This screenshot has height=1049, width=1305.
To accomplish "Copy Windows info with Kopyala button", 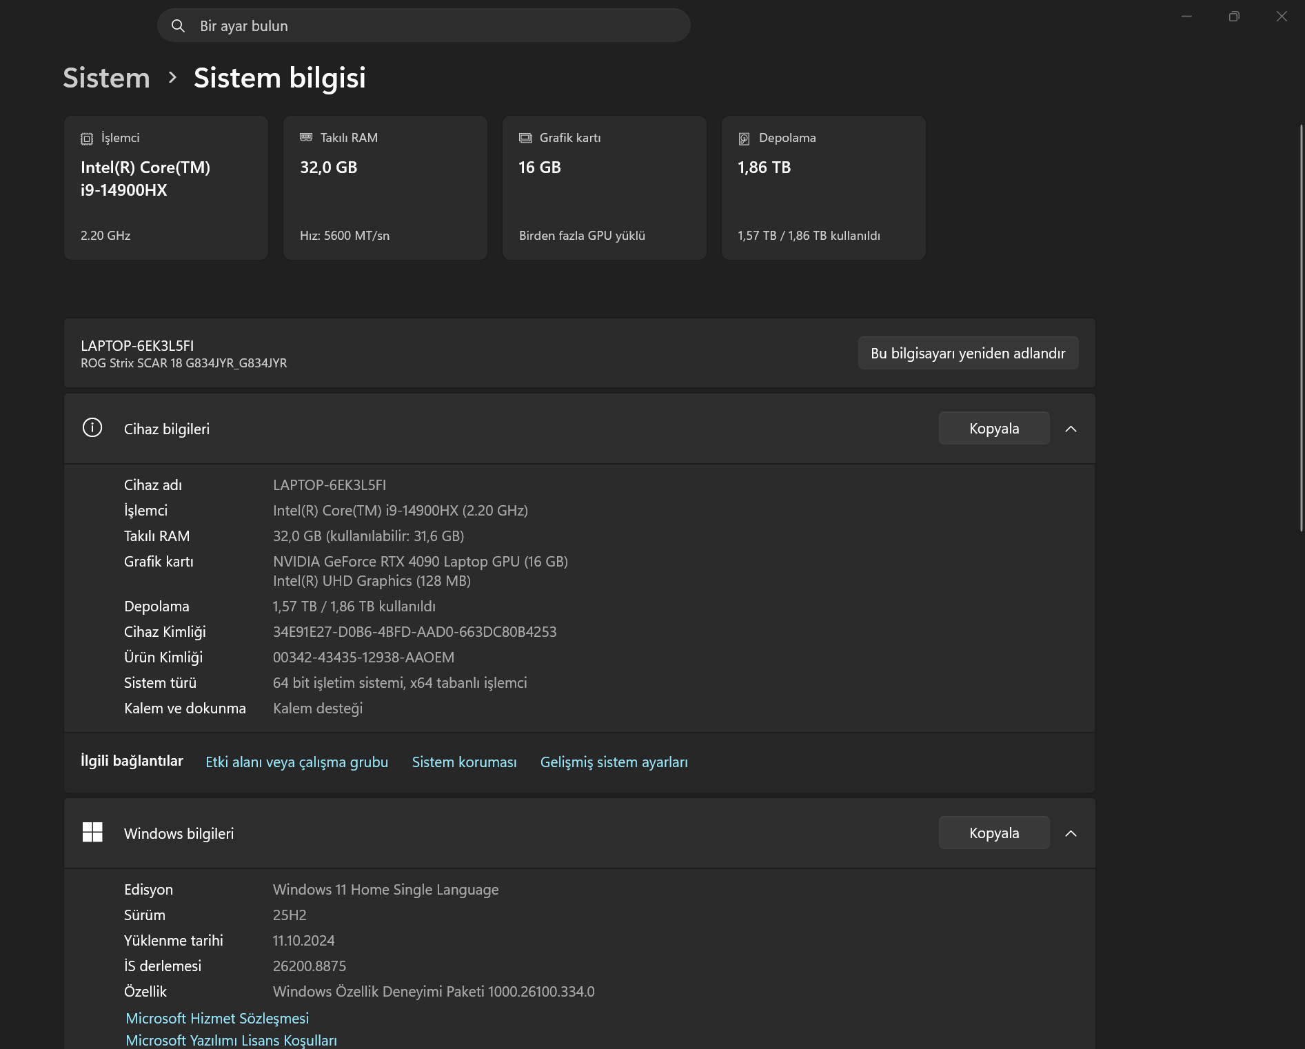I will [994, 833].
